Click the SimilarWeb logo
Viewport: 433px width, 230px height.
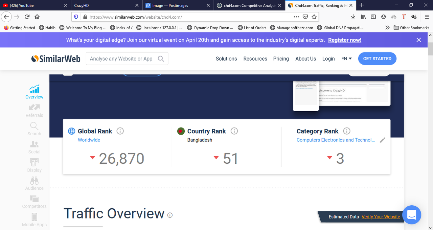[x=56, y=59]
